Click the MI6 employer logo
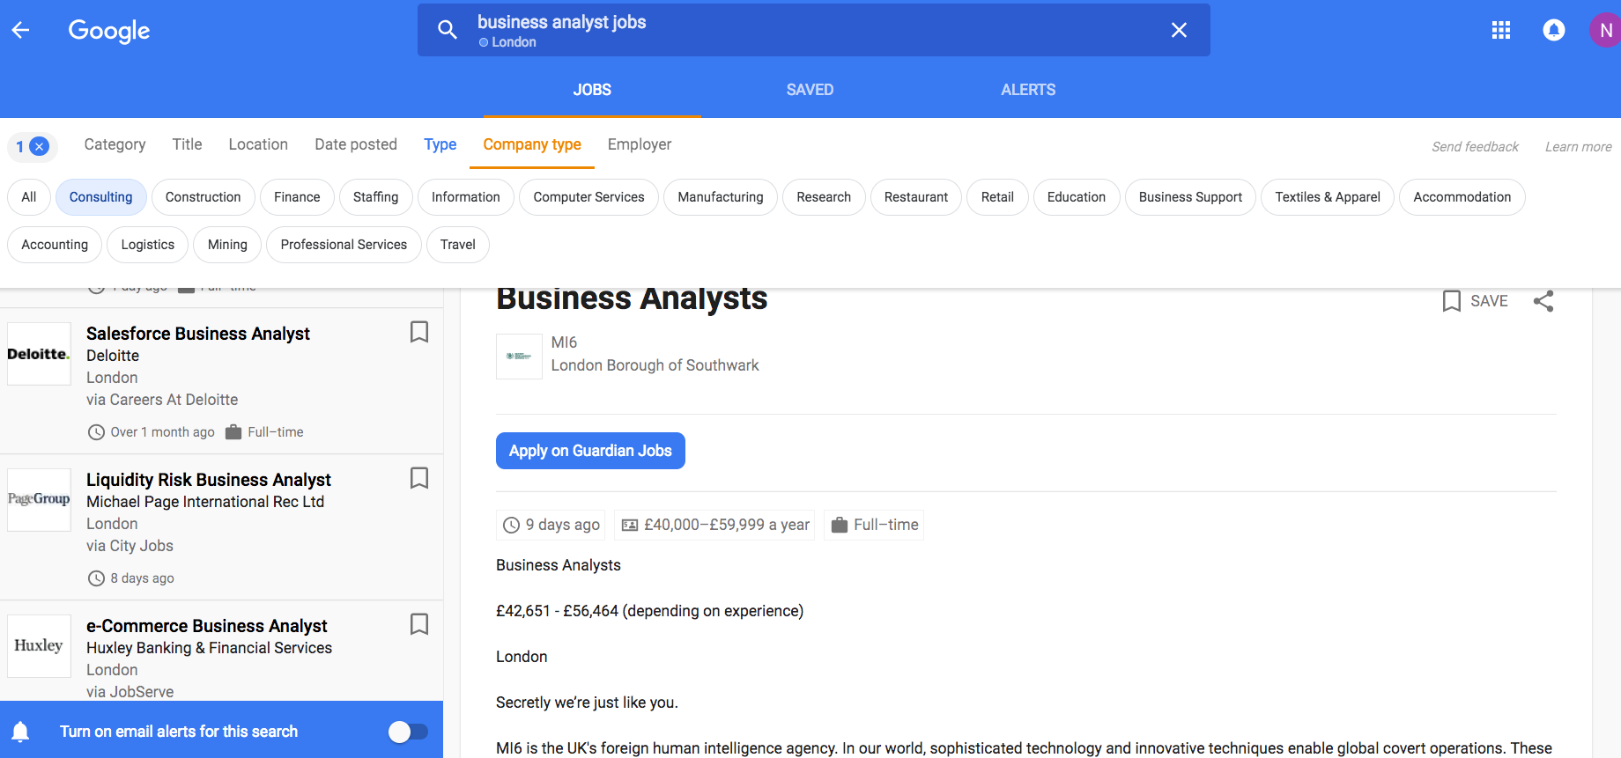The width and height of the screenshot is (1621, 758). click(x=519, y=357)
